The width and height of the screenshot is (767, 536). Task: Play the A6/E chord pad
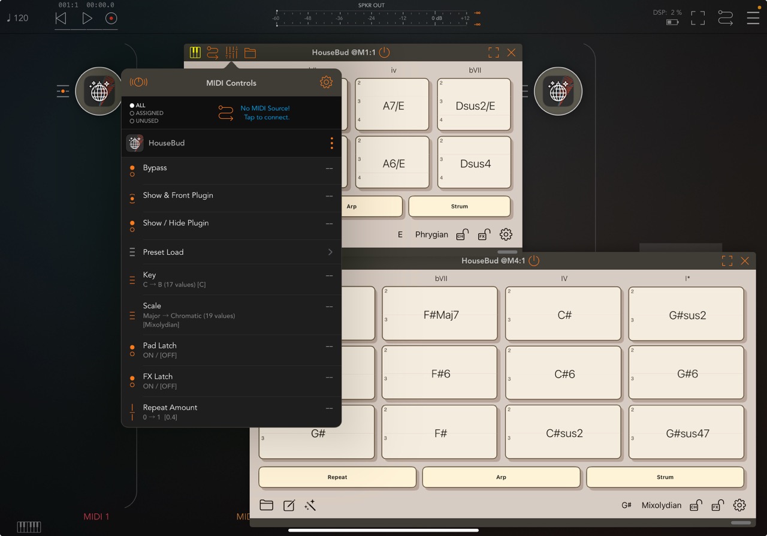coord(392,162)
